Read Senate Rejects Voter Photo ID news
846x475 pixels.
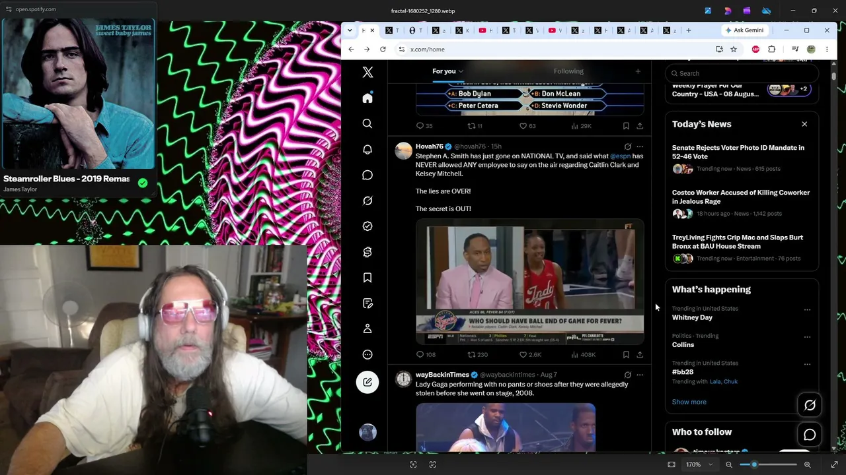tap(738, 152)
